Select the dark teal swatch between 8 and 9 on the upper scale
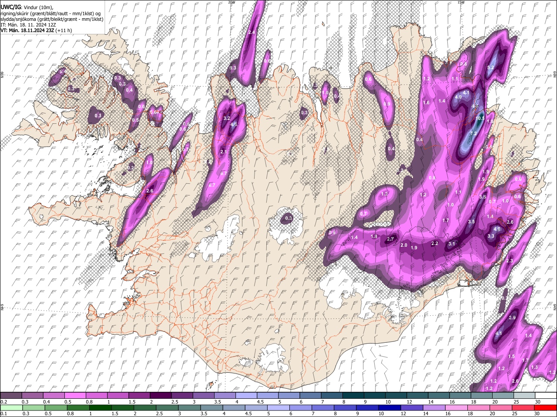The image size is (557, 417). click(x=352, y=396)
